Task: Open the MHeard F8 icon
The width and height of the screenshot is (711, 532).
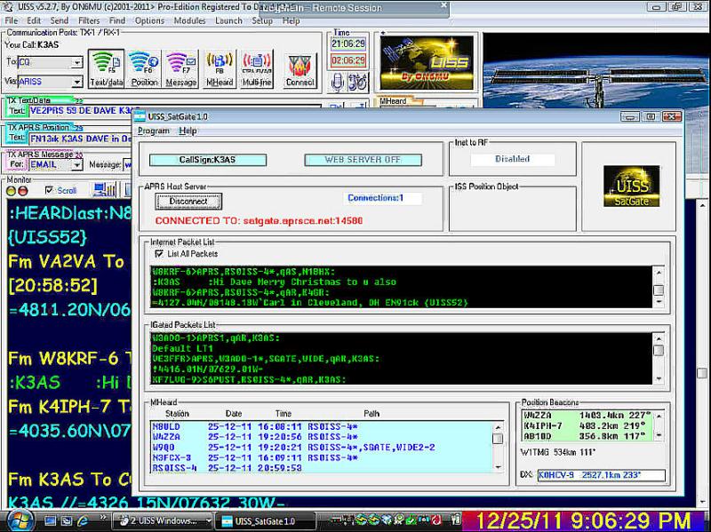Action: pos(220,69)
